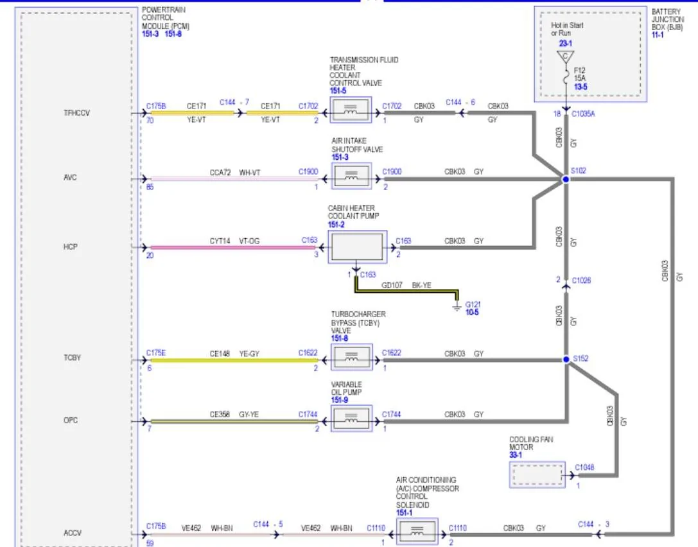Click the AVC pin label in PCM
The width and height of the screenshot is (698, 547).
click(70, 177)
